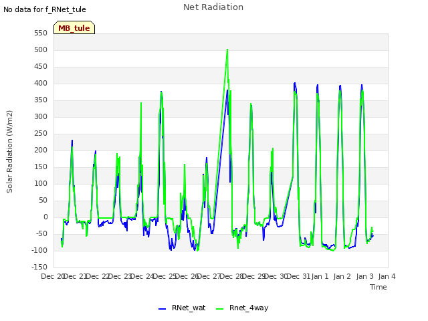This screenshot has width=428, height=321.
Task: Click the 100 y-axis tick label
Action: click(41, 183)
